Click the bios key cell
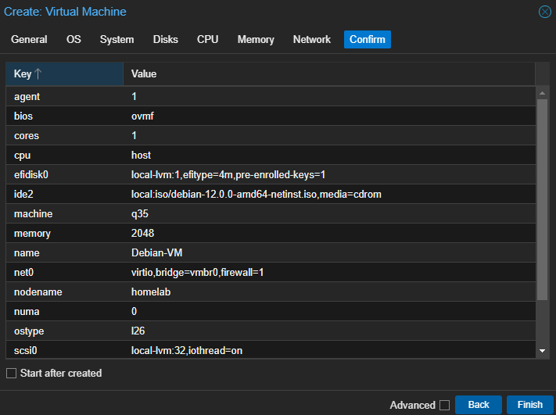 (65, 116)
